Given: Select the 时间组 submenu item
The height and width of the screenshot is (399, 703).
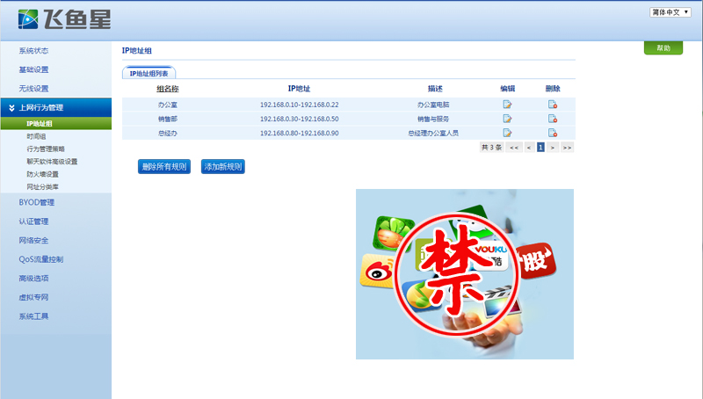Looking at the screenshot, I should click(36, 136).
